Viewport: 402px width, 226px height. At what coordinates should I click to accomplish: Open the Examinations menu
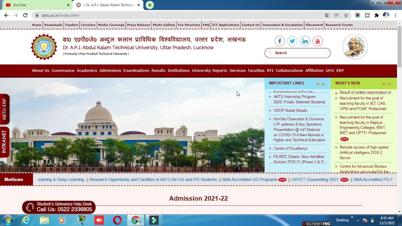point(136,71)
